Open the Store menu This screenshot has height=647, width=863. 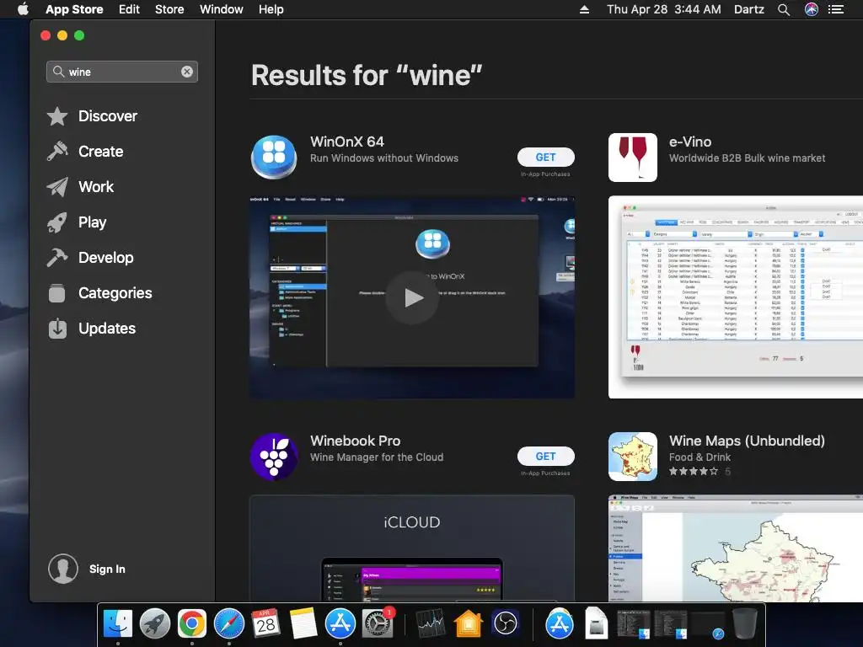point(169,9)
